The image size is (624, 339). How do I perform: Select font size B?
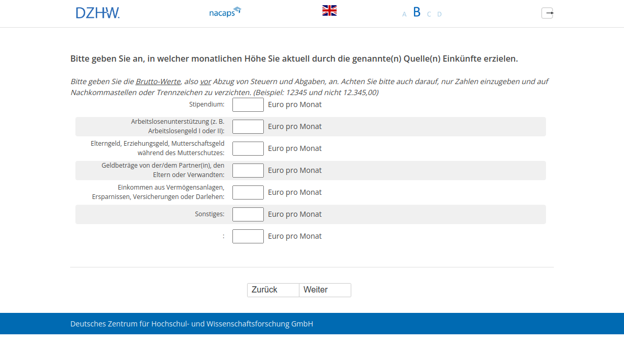click(417, 12)
